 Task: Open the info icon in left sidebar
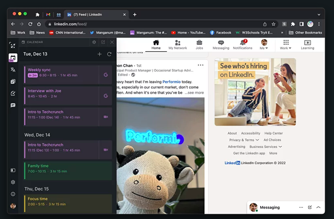(x=13, y=194)
